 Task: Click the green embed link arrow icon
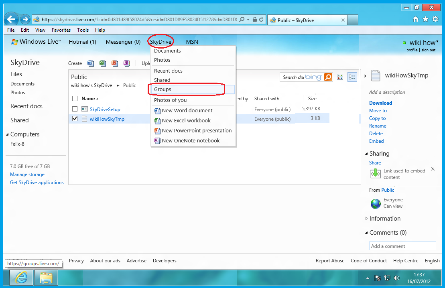pyautogui.click(x=376, y=173)
